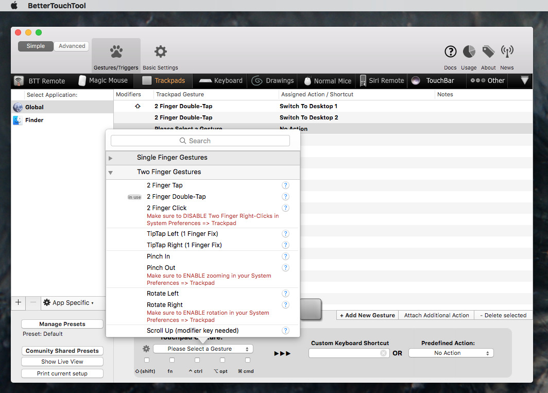Click help icon for 2 Finger Click
Image resolution: width=548 pixels, height=393 pixels.
(285, 208)
